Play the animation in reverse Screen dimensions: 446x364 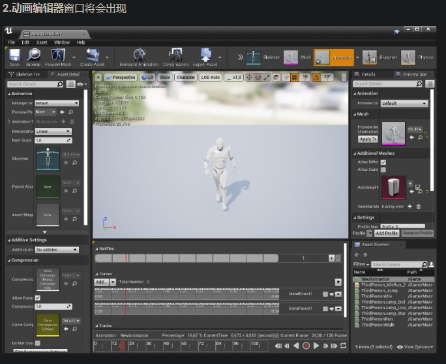click(x=296, y=346)
